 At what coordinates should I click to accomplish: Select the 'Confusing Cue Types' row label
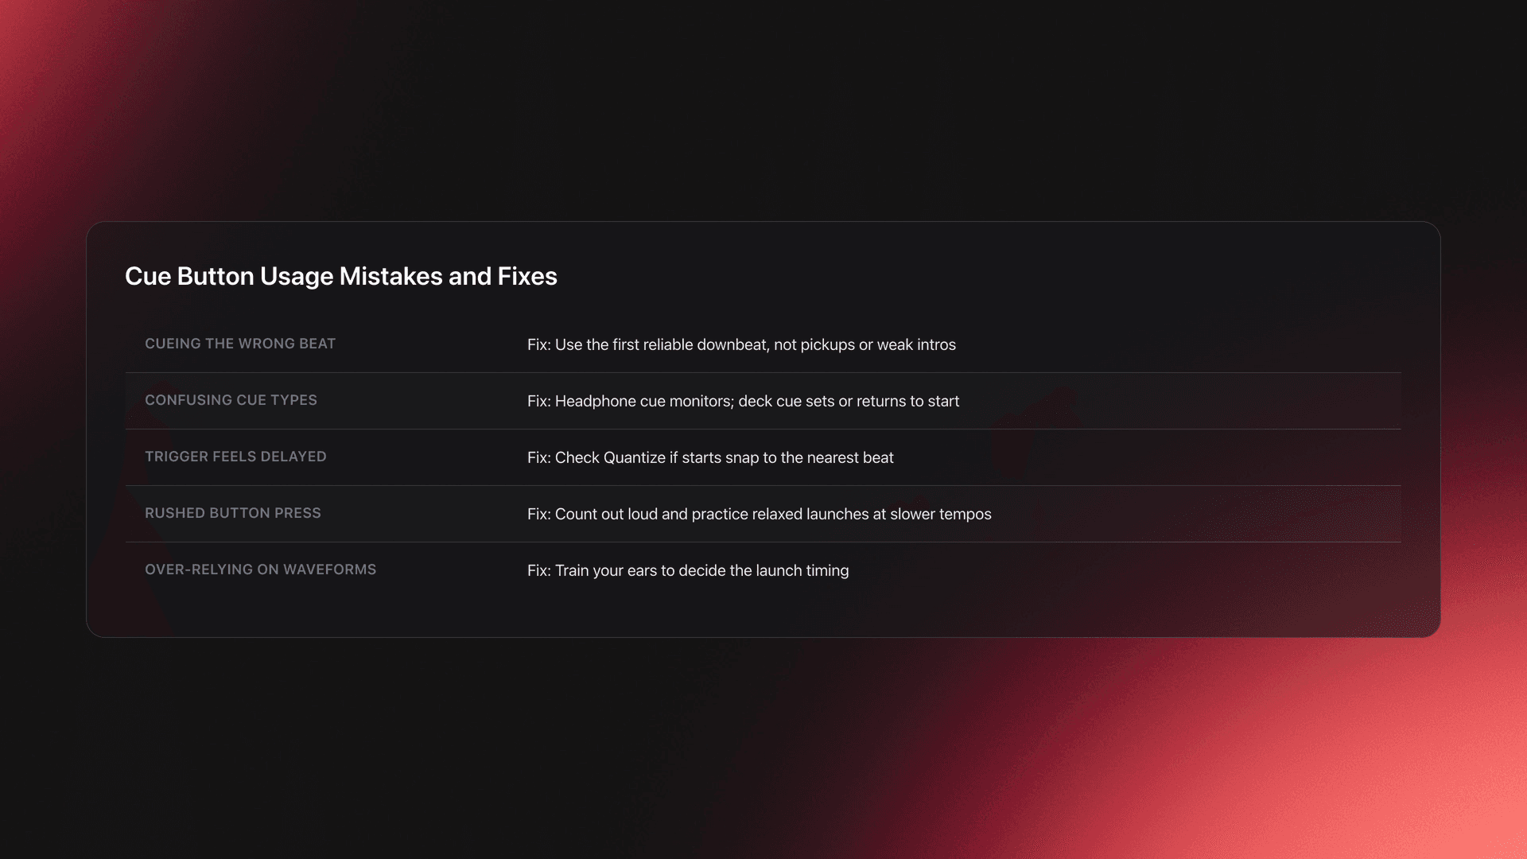point(231,400)
